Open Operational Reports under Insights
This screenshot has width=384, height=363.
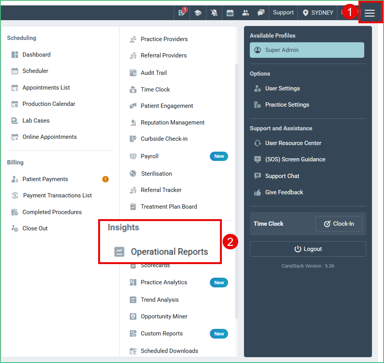click(171, 251)
